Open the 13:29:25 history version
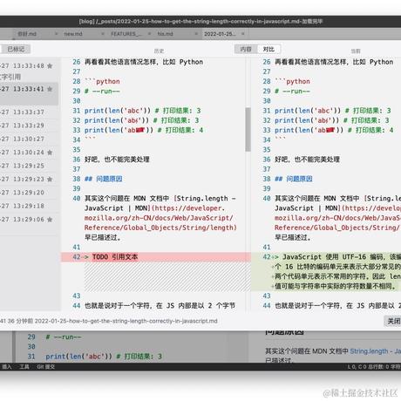The width and height of the screenshot is (401, 401). coord(29,166)
